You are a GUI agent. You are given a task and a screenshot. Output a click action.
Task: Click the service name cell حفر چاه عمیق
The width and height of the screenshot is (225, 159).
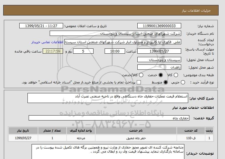pos(136,138)
